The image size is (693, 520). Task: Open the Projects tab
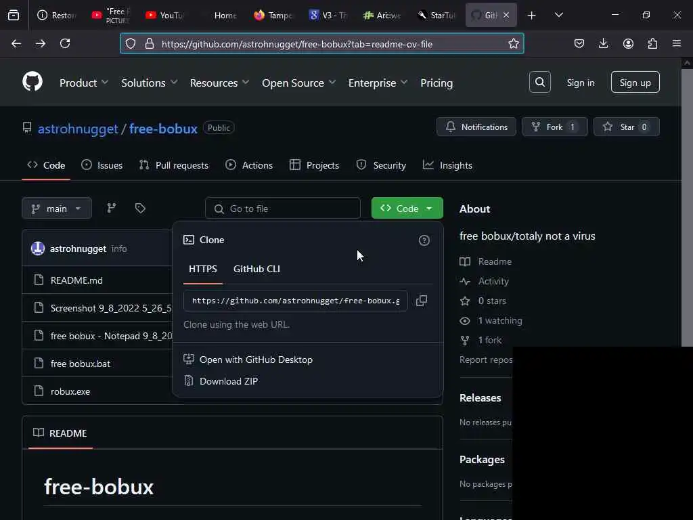point(314,165)
